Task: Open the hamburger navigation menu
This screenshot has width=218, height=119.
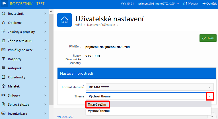Action: tap(4, 4)
